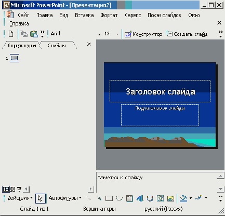Click the Paste clipboard icon
This screenshot has width=225, height=216.
[x=34, y=34]
